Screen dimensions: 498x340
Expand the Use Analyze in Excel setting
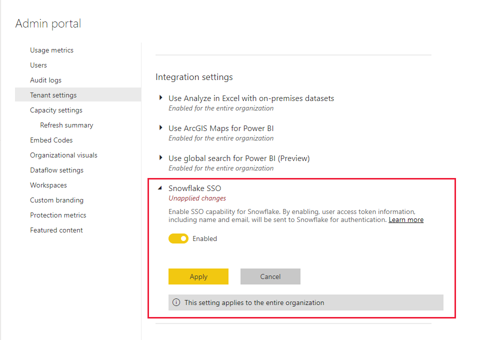click(x=160, y=98)
